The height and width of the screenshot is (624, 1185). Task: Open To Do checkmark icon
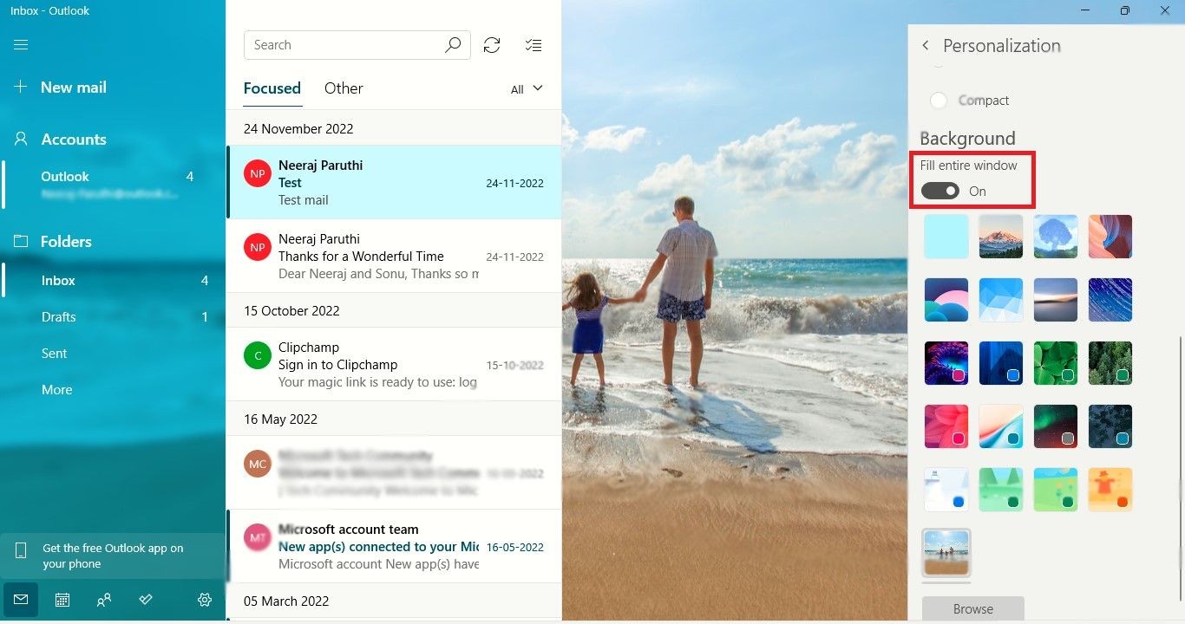click(146, 600)
